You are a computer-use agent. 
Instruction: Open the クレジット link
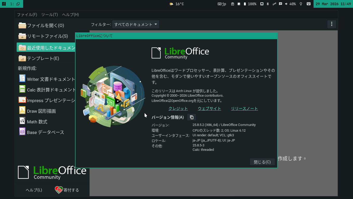coord(178,109)
